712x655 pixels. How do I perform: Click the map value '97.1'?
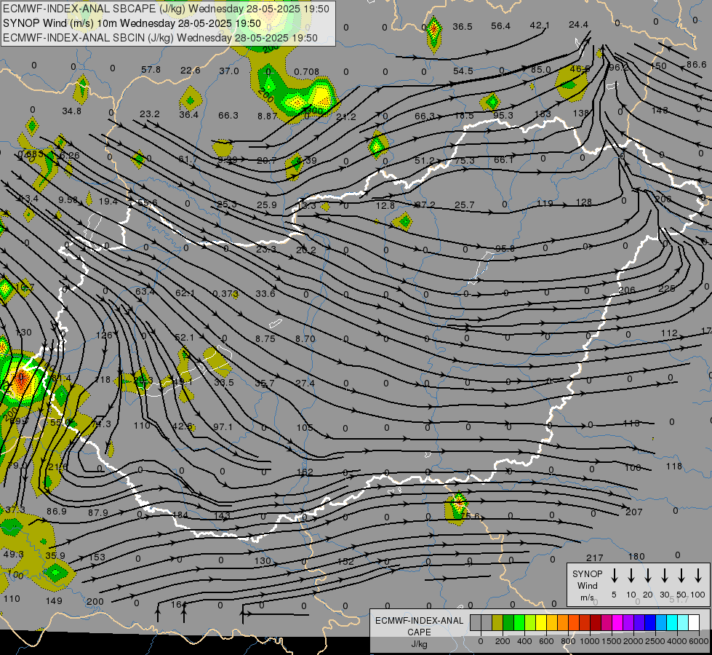(x=223, y=426)
